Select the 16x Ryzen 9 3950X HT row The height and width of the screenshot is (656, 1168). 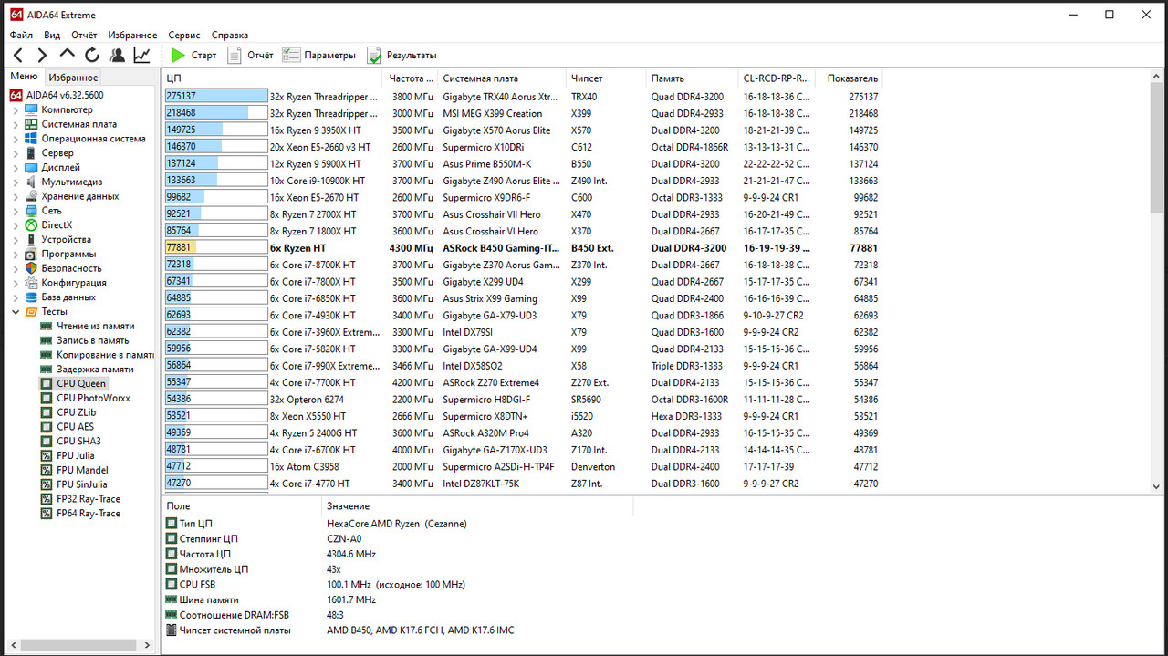522,130
